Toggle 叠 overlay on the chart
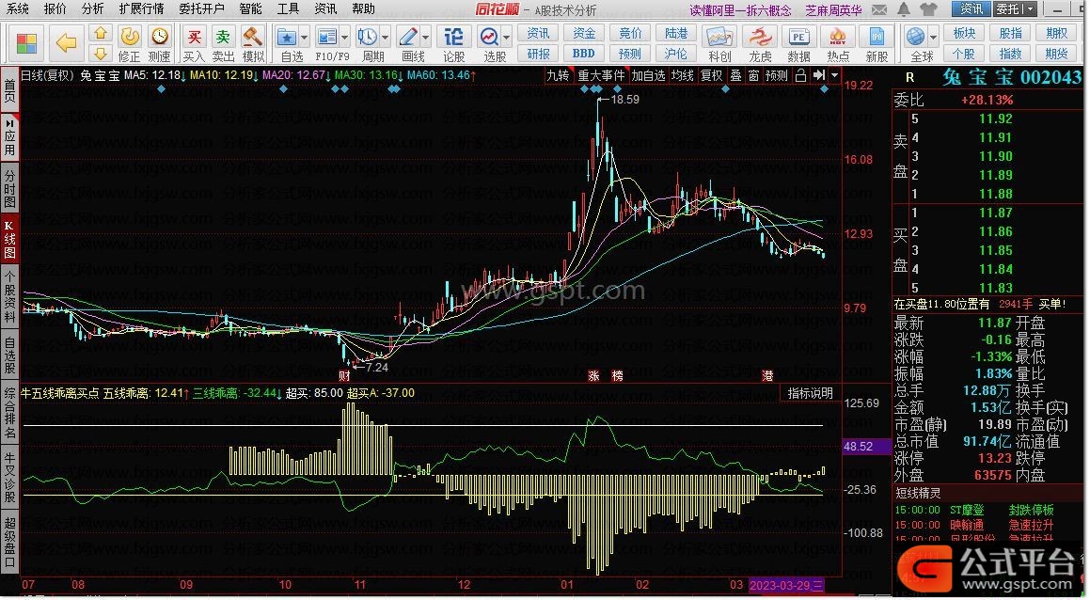This screenshot has width=1090, height=600. tap(736, 75)
